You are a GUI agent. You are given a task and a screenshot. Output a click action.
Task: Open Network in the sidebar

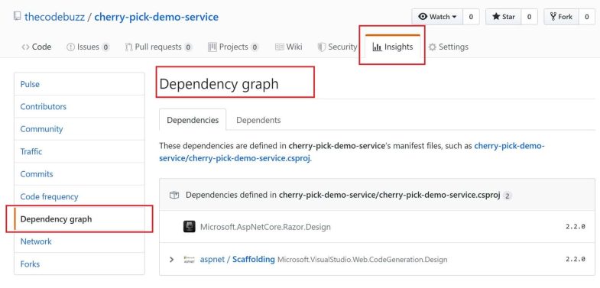(79, 241)
